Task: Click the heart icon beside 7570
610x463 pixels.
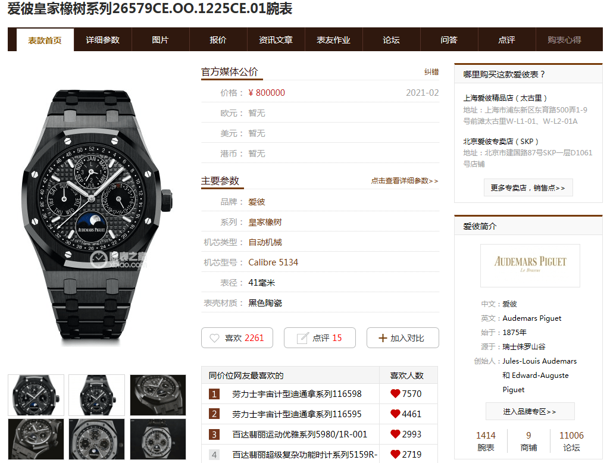Action: pyautogui.click(x=395, y=394)
